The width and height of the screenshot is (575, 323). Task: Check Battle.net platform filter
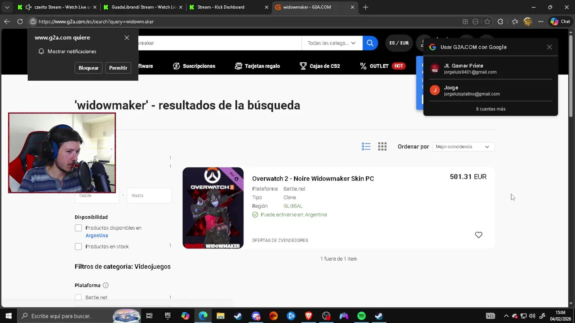coord(78,297)
